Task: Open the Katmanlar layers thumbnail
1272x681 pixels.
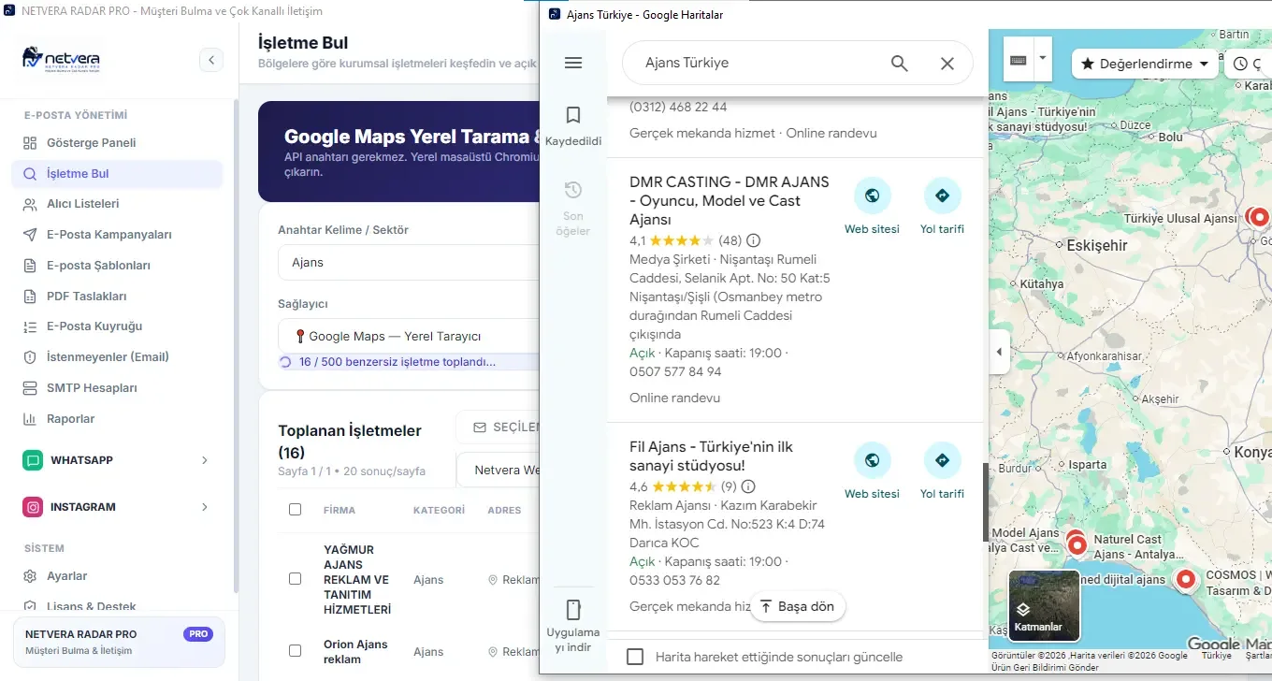Action: click(x=1044, y=605)
